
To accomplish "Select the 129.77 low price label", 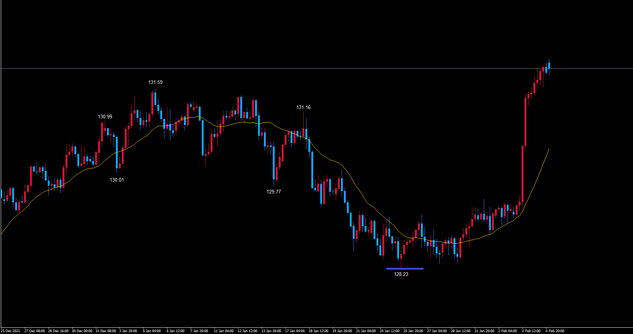I will 274,192.
